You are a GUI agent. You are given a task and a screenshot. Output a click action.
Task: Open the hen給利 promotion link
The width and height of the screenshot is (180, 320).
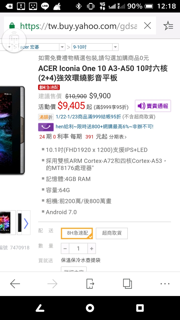click(x=104, y=127)
